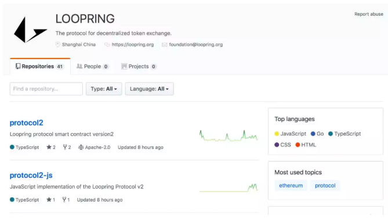388x220 pixels.
Task: Open the Repositories tab
Action: 40,67
